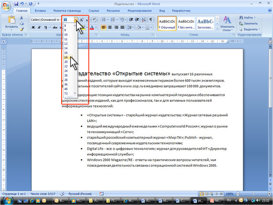Switch to Full Screen Reading view
This screenshot has width=273, height=205.
coord(207,194)
